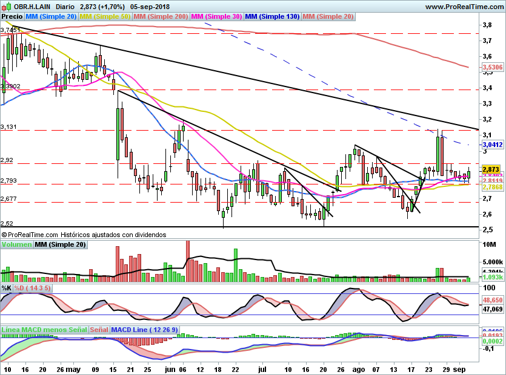This screenshot has width=506, height=375.
Task: Click the Volumen panel label
Action: coord(17,244)
